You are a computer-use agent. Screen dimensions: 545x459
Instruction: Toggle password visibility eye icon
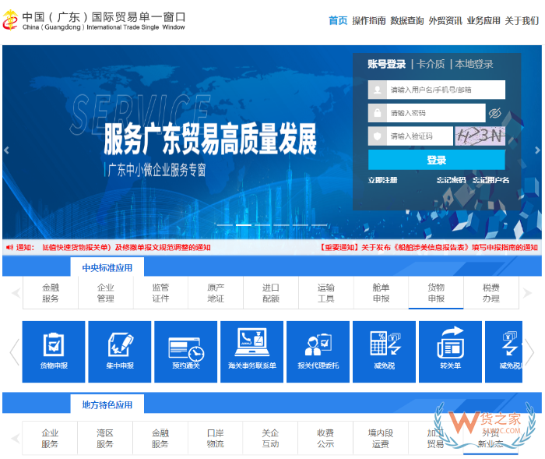494,113
